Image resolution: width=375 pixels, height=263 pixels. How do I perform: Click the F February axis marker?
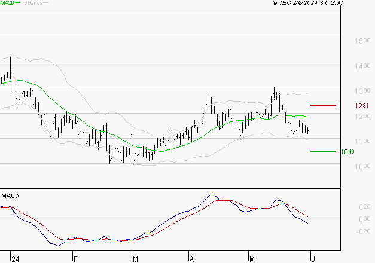click(x=75, y=259)
